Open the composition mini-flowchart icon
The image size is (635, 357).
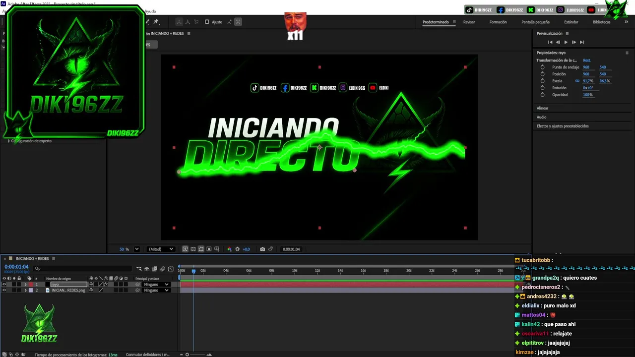tap(139, 269)
